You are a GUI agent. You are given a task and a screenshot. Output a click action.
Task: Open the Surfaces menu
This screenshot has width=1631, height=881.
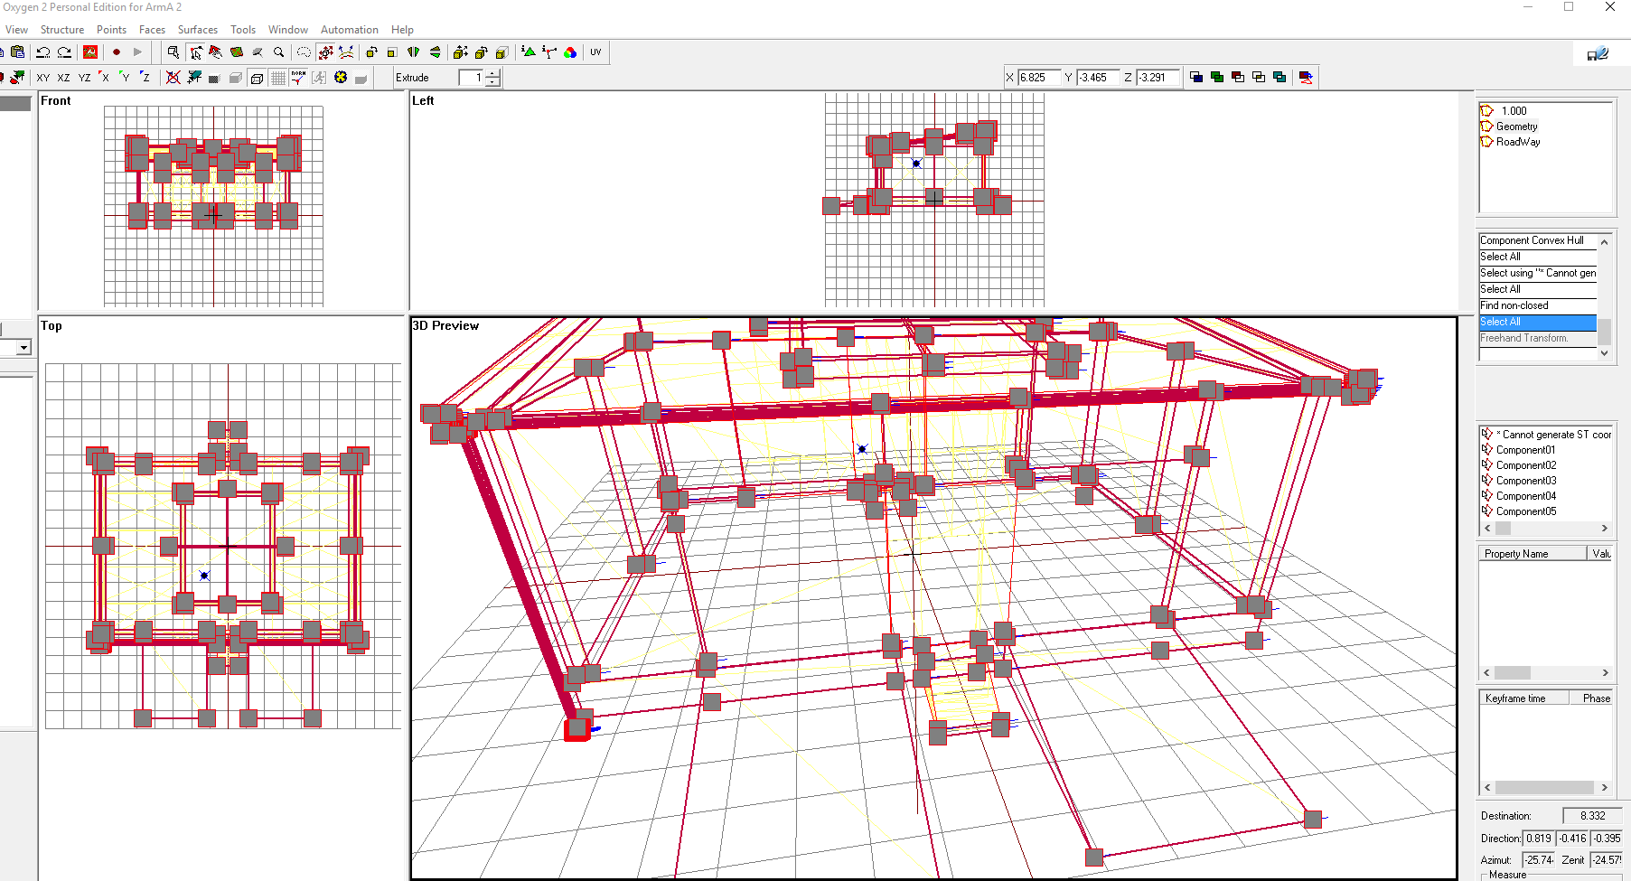pos(198,30)
